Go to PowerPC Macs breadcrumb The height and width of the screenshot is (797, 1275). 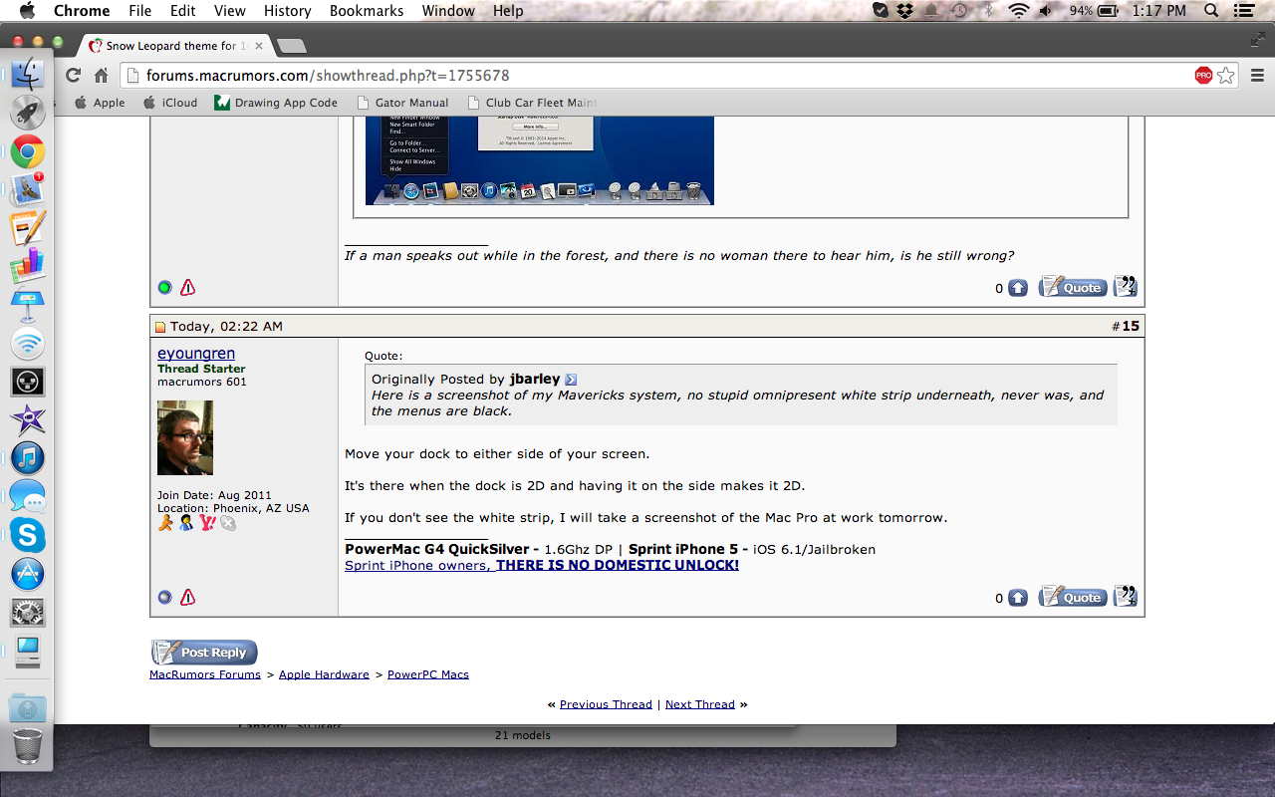pyautogui.click(x=428, y=674)
